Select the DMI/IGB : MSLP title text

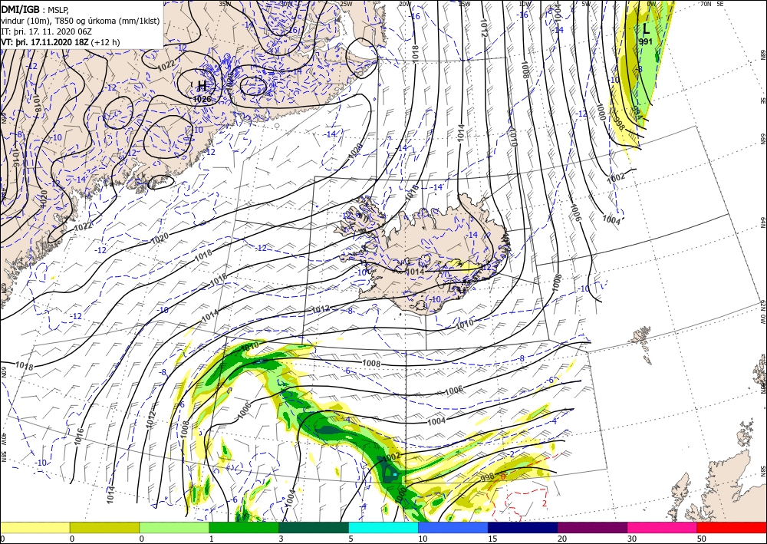(36, 8)
